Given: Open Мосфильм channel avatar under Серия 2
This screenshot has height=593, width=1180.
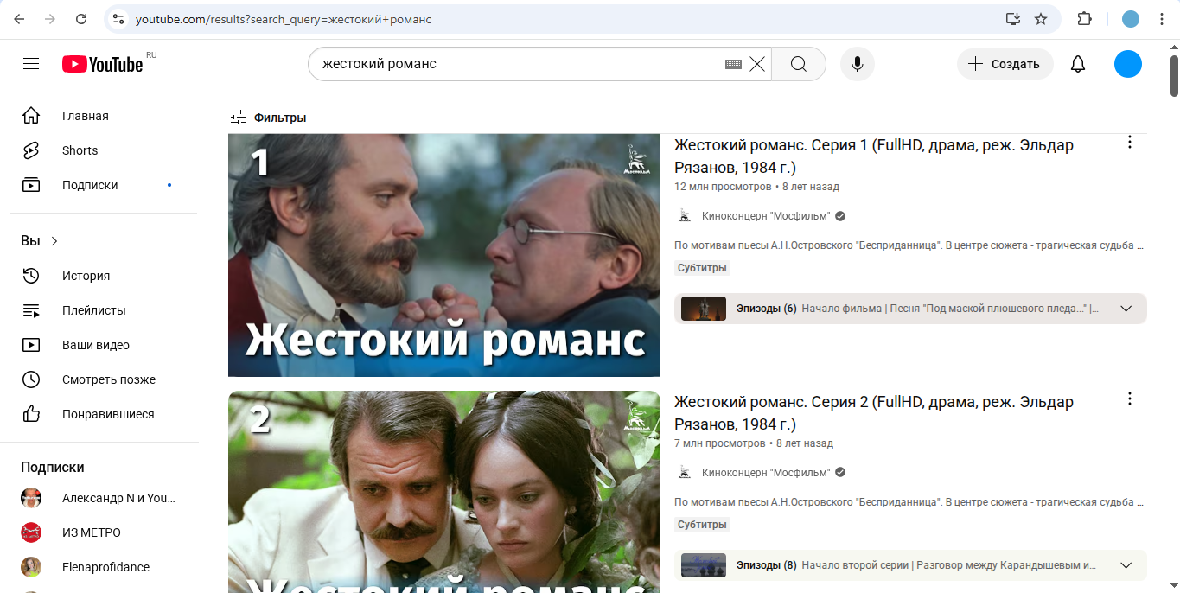Looking at the screenshot, I should click(x=685, y=473).
